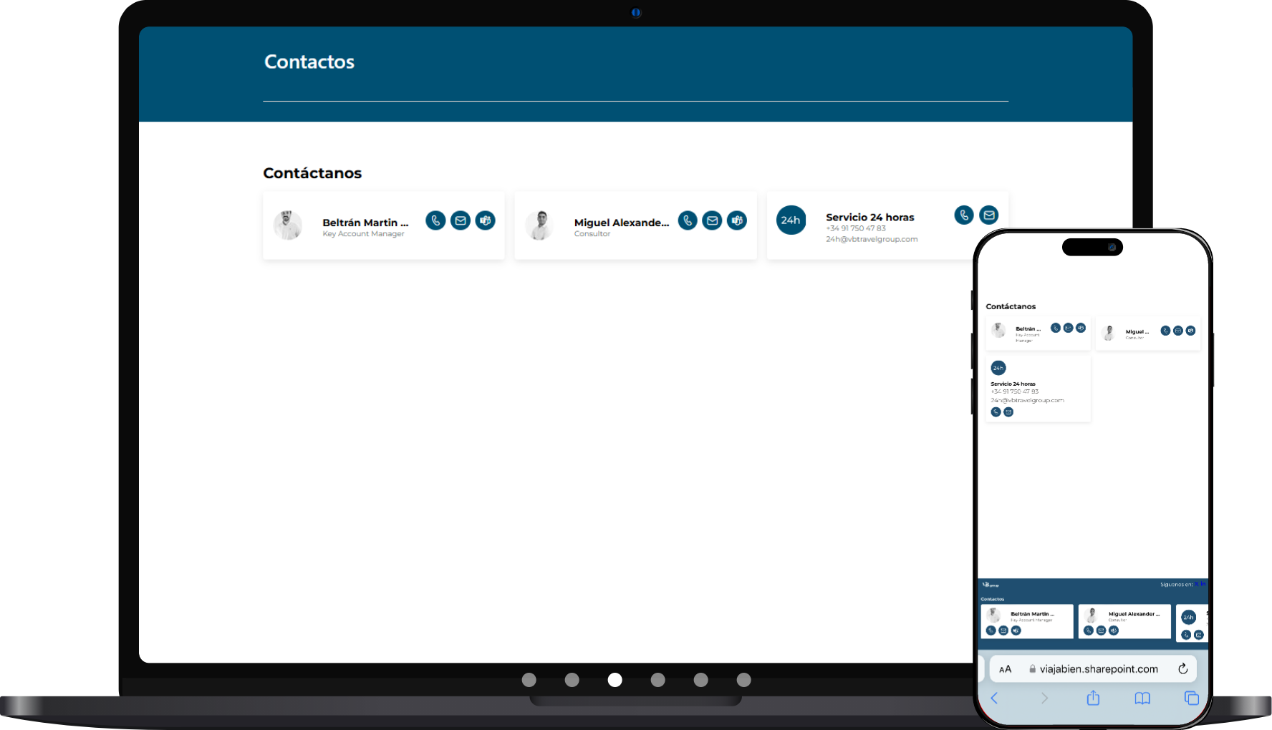Call Beltrán Martin using the phone icon on the laptop card
1272x730 pixels.
point(435,220)
